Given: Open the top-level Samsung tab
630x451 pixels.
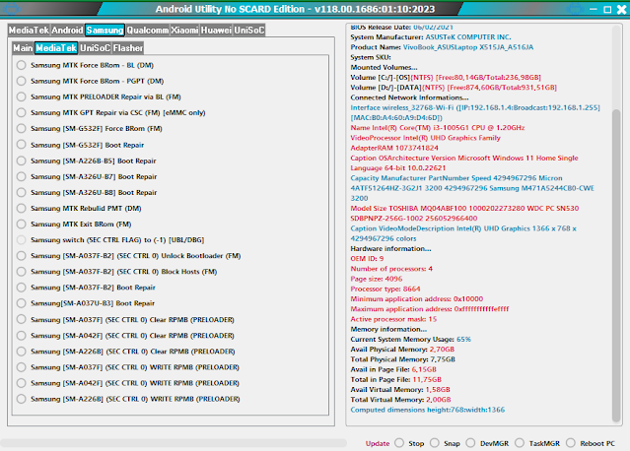Looking at the screenshot, I should pyautogui.click(x=105, y=31).
